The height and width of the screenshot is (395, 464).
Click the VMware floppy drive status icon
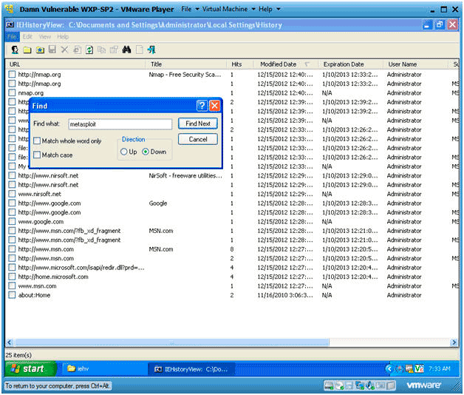(x=349, y=385)
